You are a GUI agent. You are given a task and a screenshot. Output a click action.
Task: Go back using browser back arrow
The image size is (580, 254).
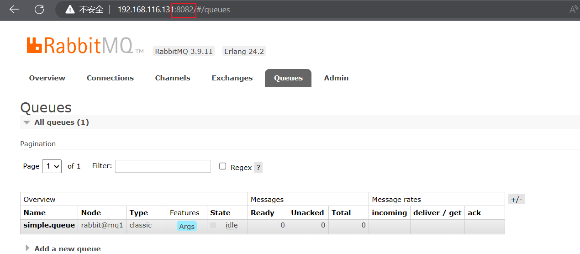14,10
